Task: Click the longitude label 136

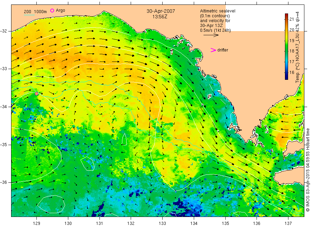Action: tap(257, 224)
